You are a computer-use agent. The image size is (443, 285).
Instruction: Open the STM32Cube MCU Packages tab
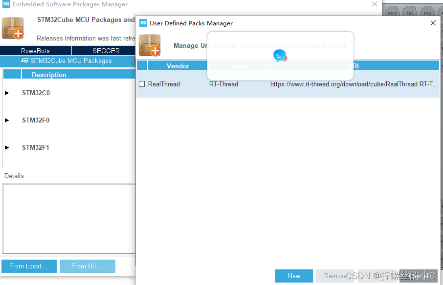67,61
